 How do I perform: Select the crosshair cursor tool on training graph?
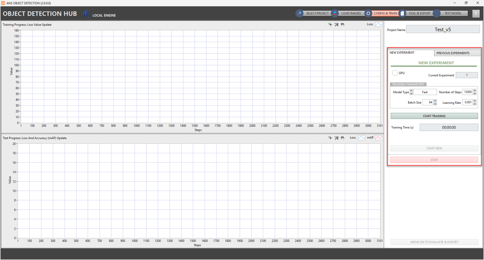(330, 24)
